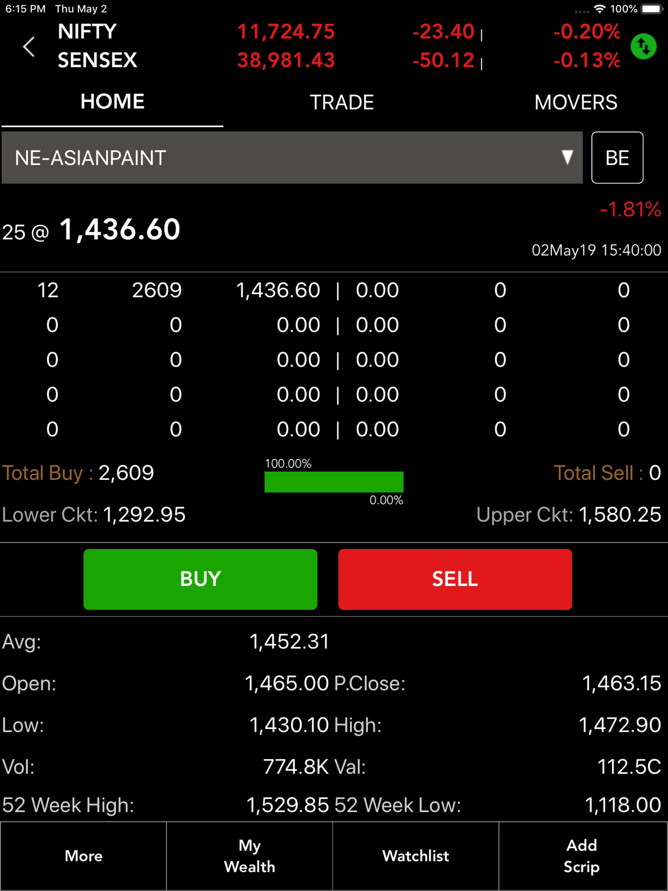Tap the NIFTY index label

[x=87, y=32]
